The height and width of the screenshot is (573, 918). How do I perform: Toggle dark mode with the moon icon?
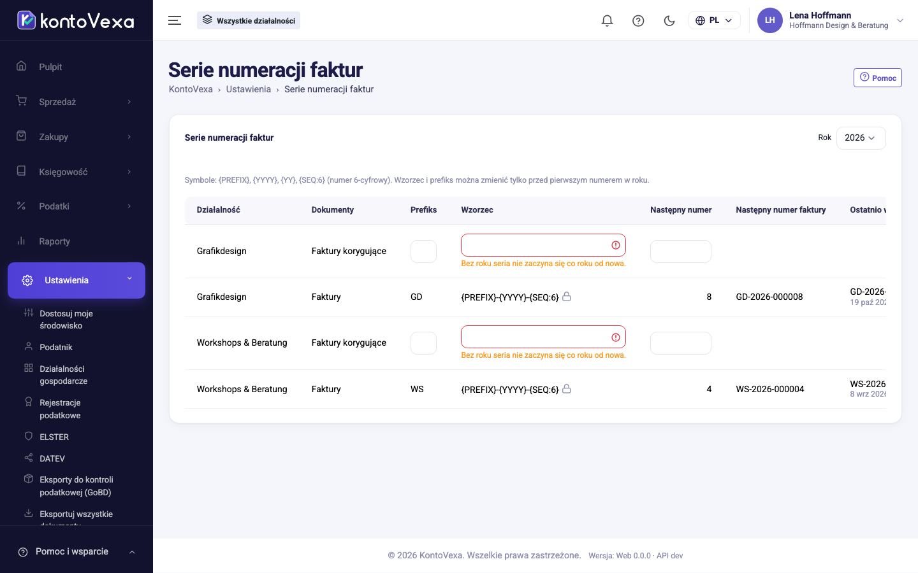pyautogui.click(x=669, y=20)
